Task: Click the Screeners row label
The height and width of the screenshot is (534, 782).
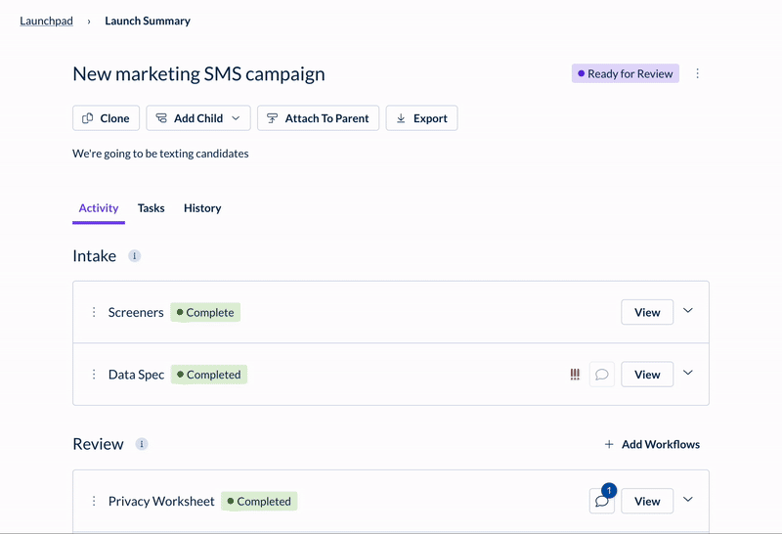Action: (136, 312)
